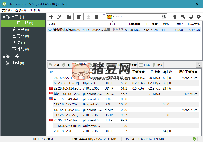Click Add Torrent from URL link icon

coord(59,17)
